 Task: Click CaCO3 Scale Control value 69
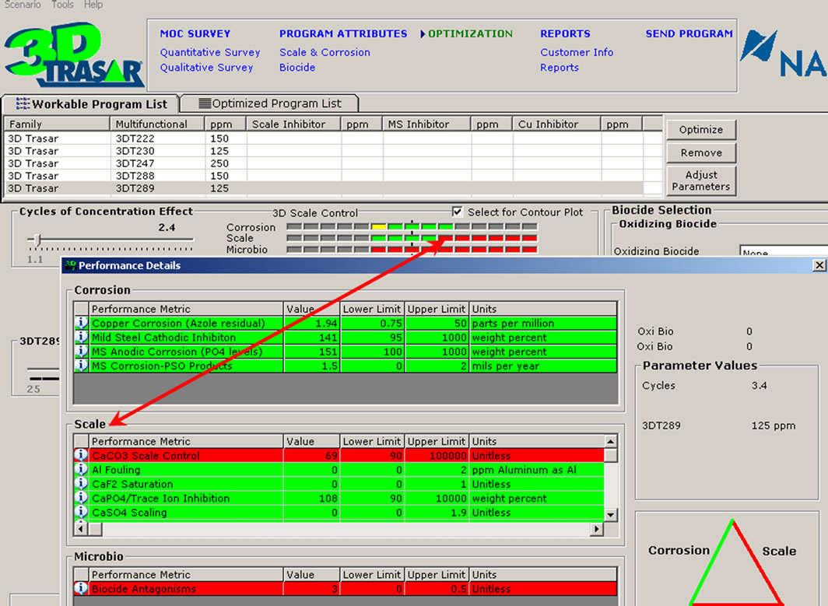tap(311, 455)
